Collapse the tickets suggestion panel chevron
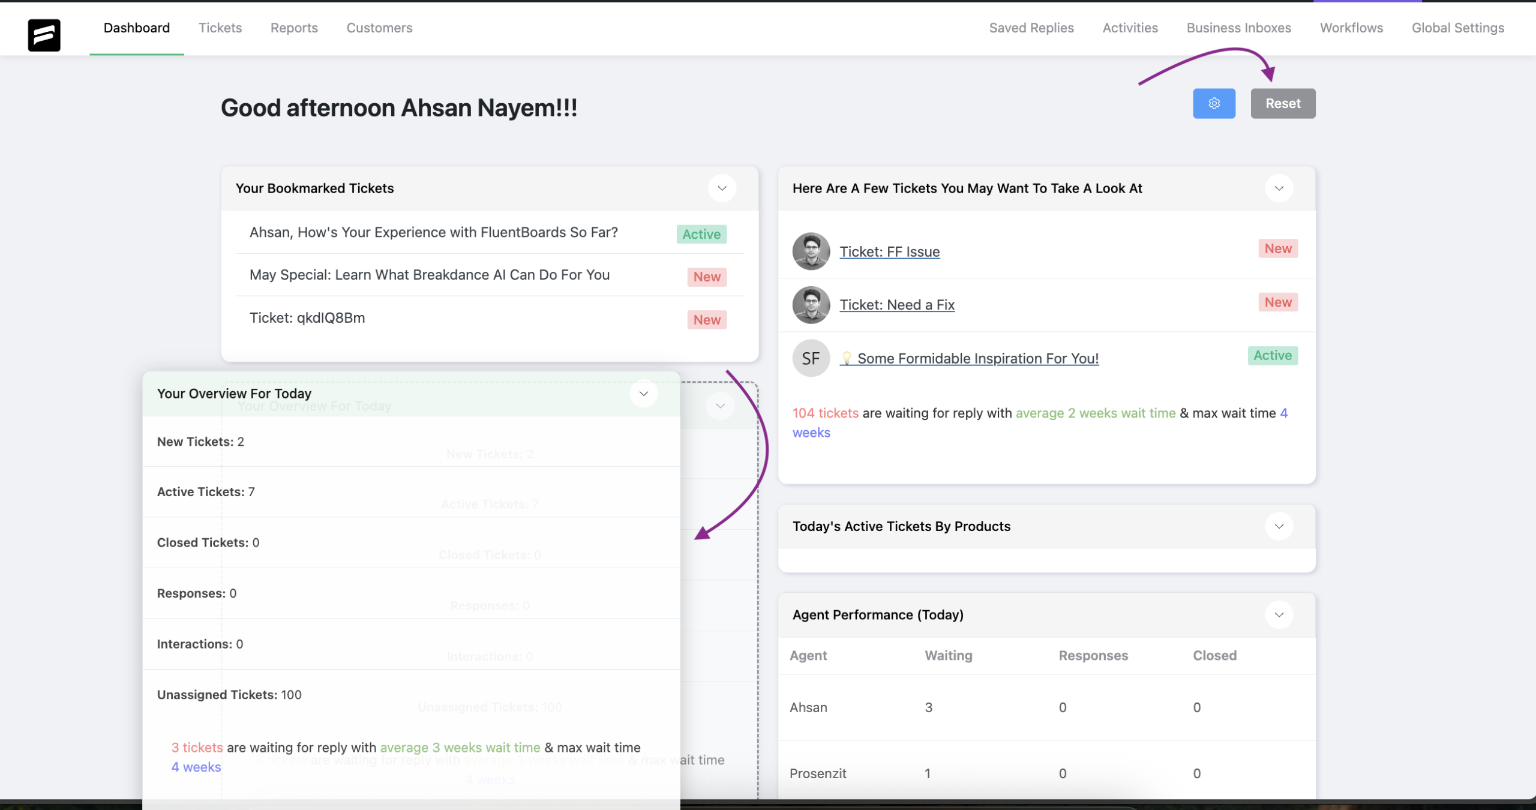The width and height of the screenshot is (1536, 810). (1279, 188)
